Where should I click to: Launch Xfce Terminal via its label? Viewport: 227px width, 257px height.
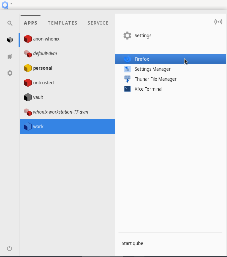[x=149, y=89]
